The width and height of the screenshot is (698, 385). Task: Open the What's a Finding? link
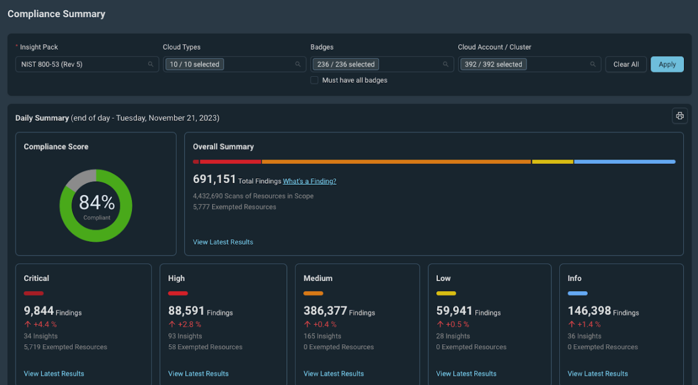[x=309, y=181]
